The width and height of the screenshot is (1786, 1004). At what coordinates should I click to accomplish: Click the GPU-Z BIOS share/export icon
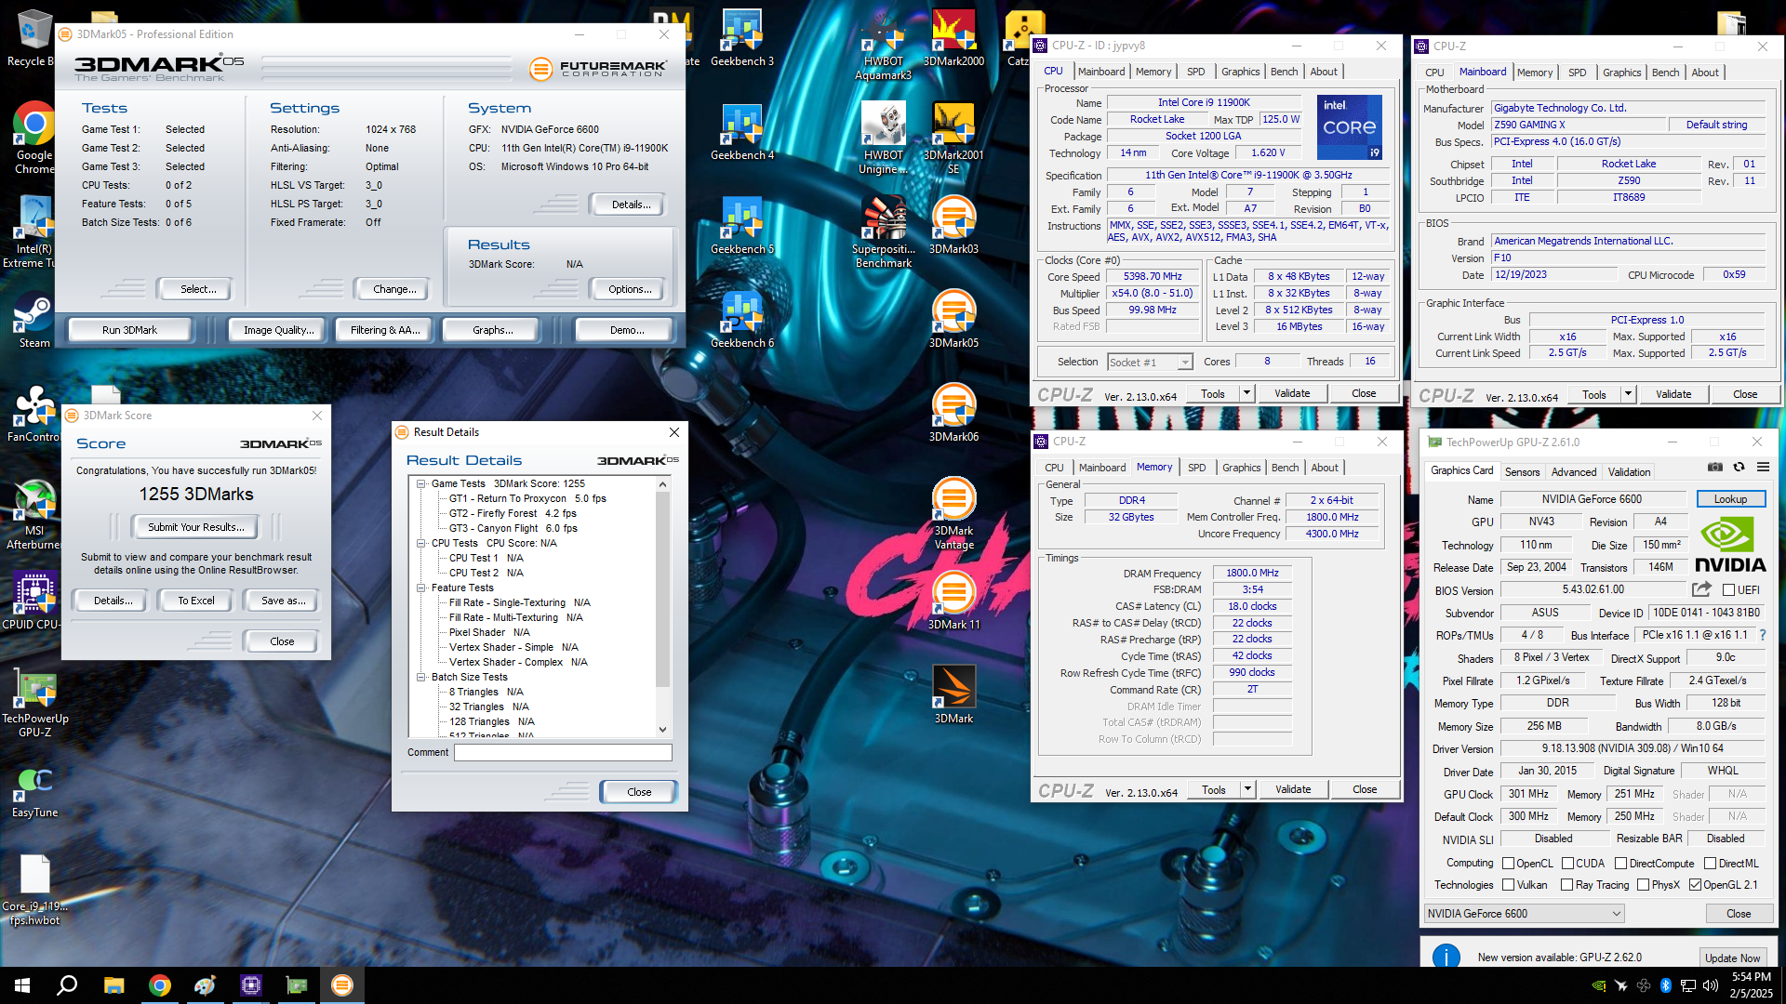click(x=1701, y=589)
